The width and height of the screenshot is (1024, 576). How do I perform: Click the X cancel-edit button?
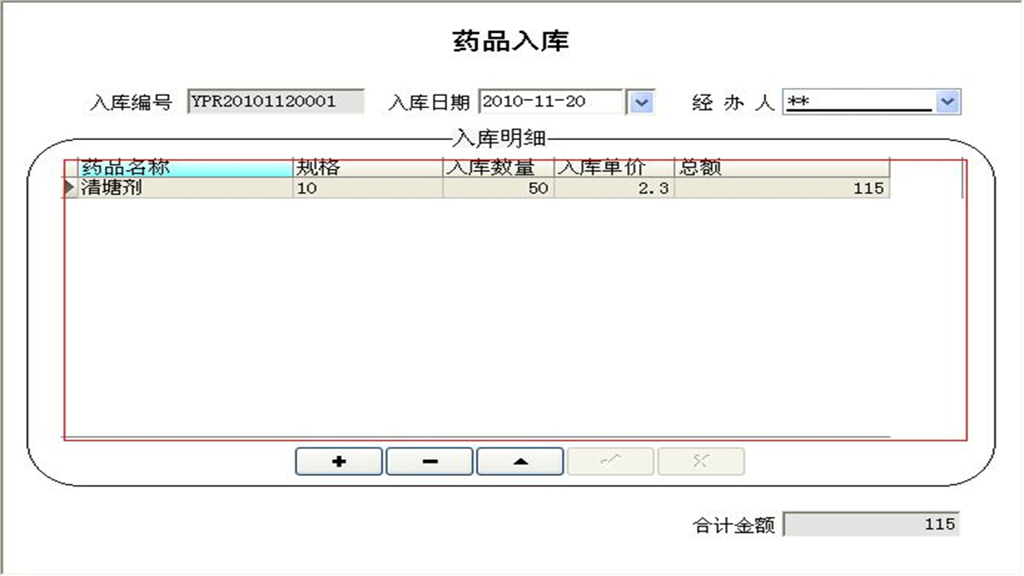click(x=701, y=462)
